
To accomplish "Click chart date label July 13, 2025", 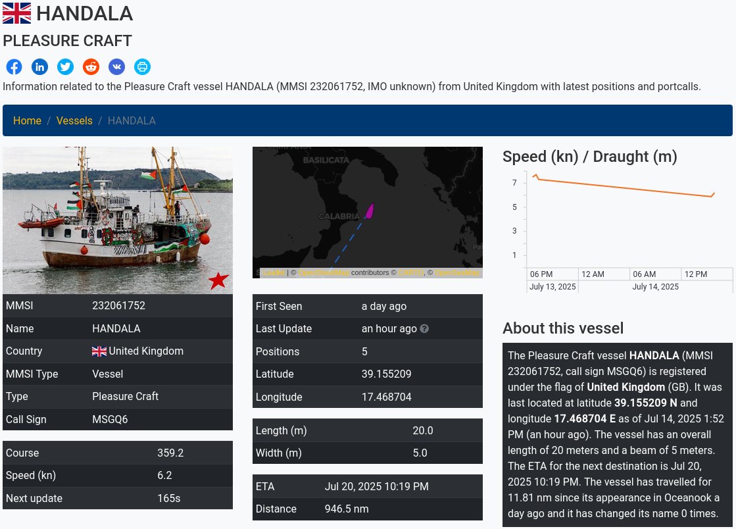I will 552,287.
